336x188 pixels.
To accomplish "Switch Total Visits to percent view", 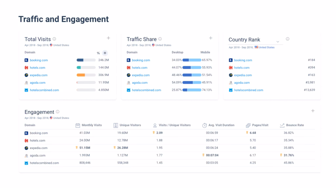I will coord(98,53).
